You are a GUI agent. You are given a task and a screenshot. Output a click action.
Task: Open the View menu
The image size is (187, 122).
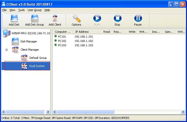pyautogui.click(x=12, y=10)
